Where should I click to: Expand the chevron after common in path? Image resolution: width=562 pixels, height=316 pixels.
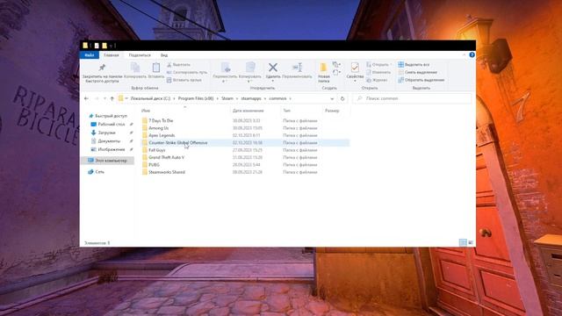click(x=291, y=98)
